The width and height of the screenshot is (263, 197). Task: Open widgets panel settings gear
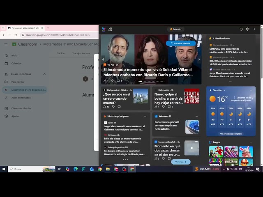point(247,29)
